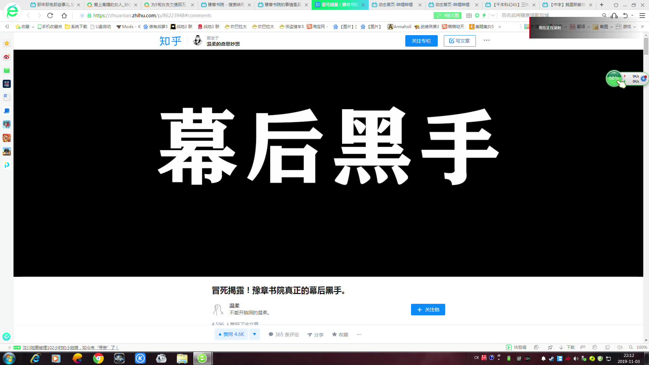Toggle the downvote arrow next to 赞同
This screenshot has width=649, height=365.
pos(255,334)
